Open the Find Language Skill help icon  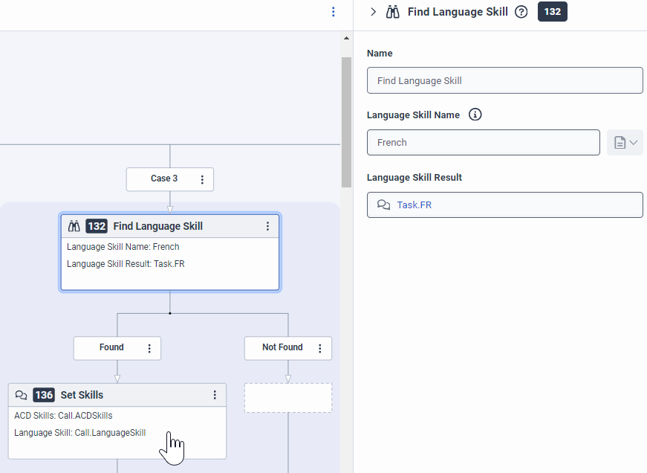521,12
